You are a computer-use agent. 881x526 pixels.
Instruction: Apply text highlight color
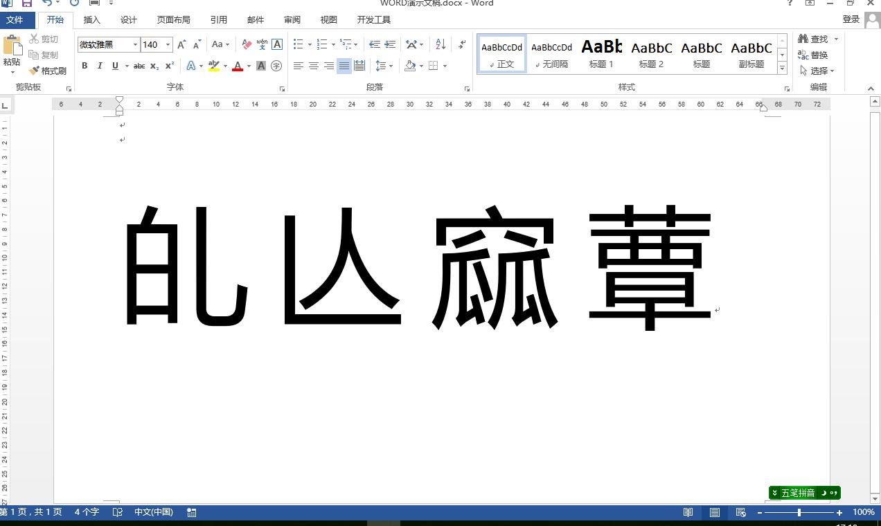point(214,66)
